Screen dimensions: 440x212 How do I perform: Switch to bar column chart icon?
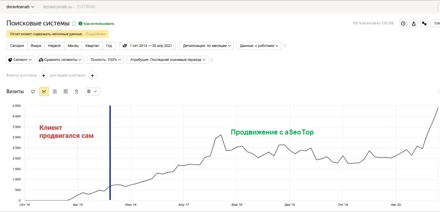coord(66,91)
